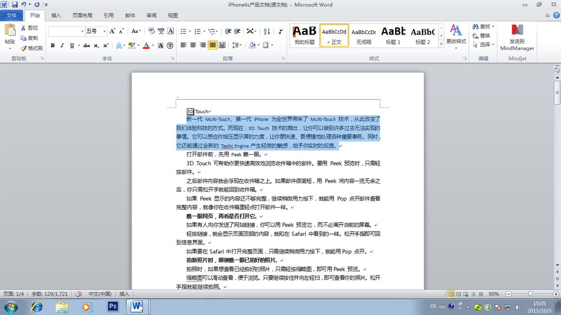Open the font name combo box
The image size is (561, 315).
pos(66,31)
